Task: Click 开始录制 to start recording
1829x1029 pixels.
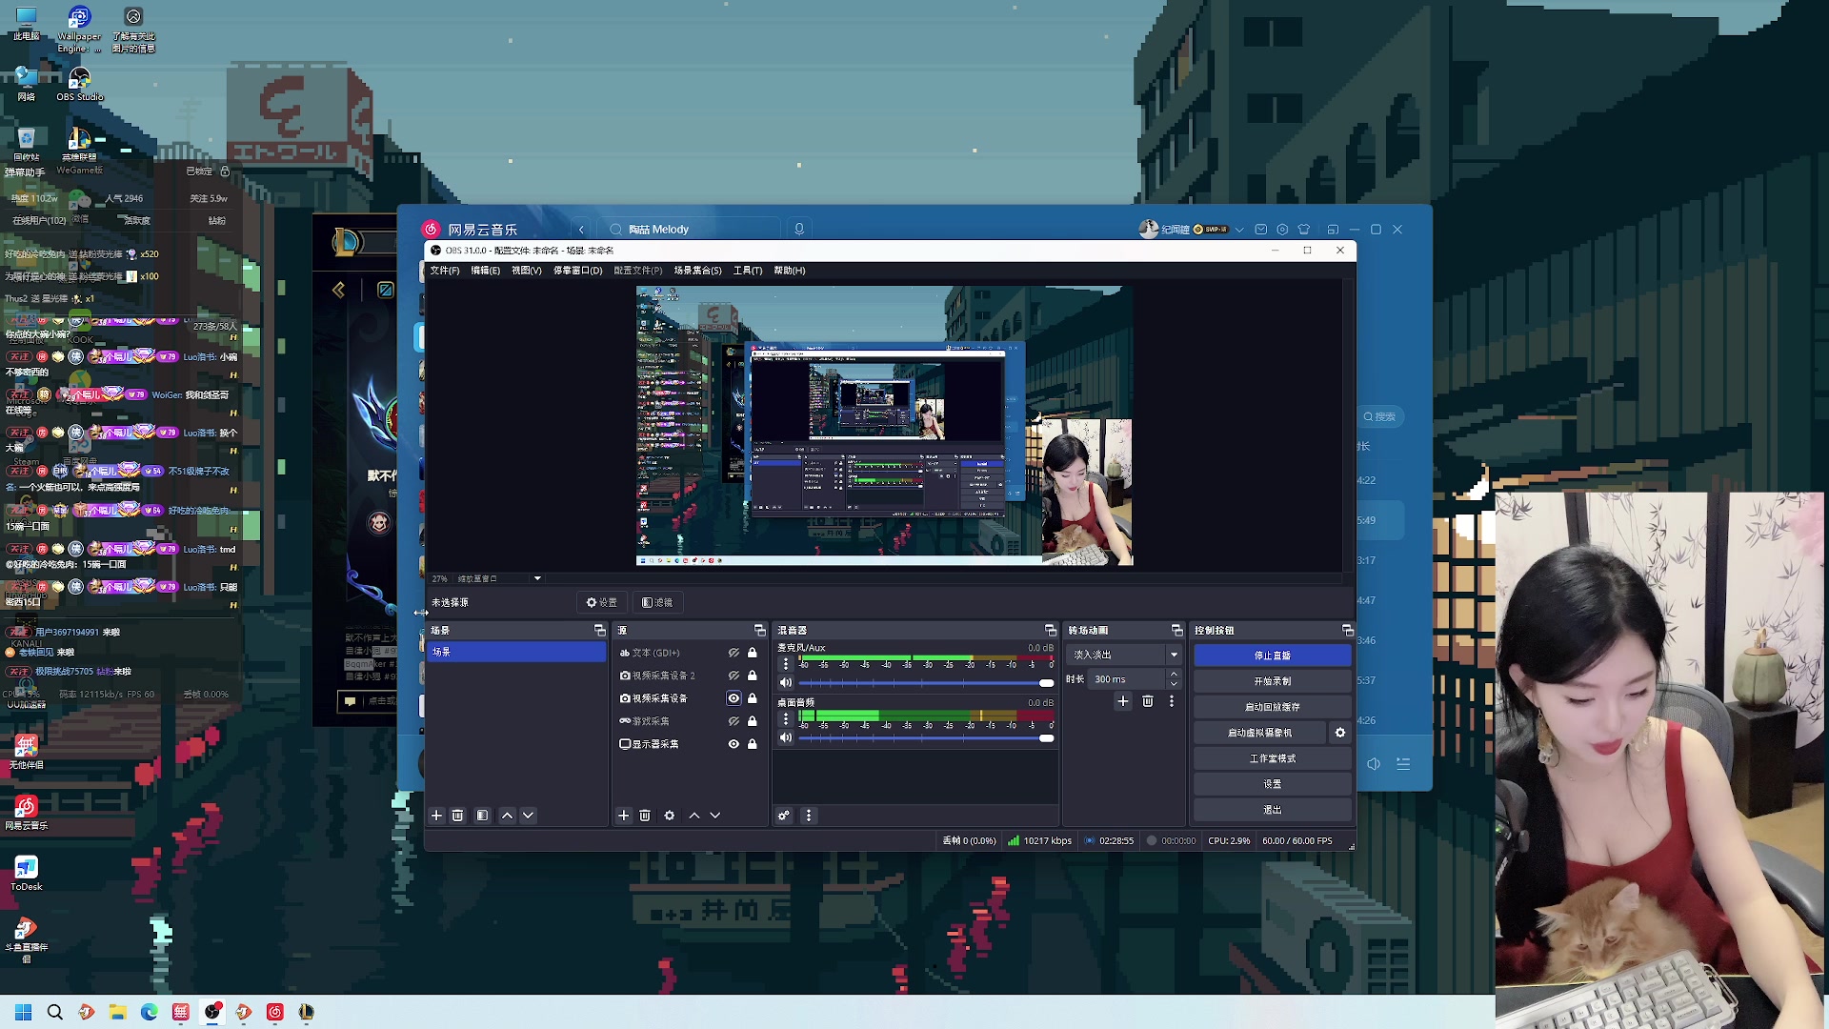Action: 1272,681
